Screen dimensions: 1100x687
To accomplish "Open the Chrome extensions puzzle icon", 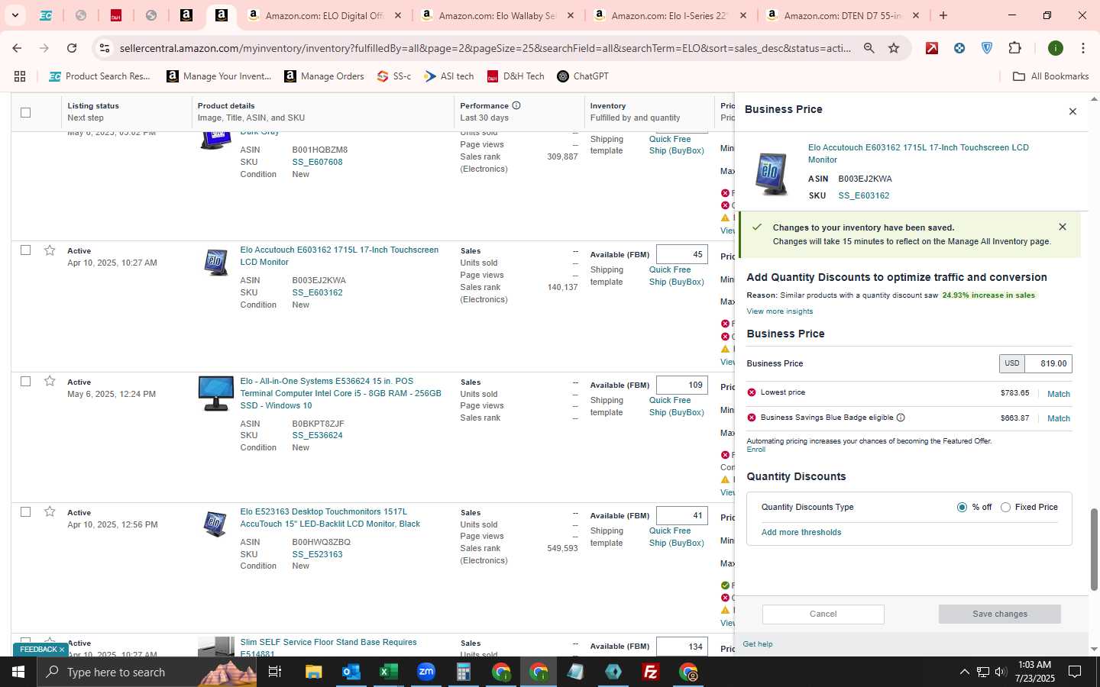I will coord(1014,48).
